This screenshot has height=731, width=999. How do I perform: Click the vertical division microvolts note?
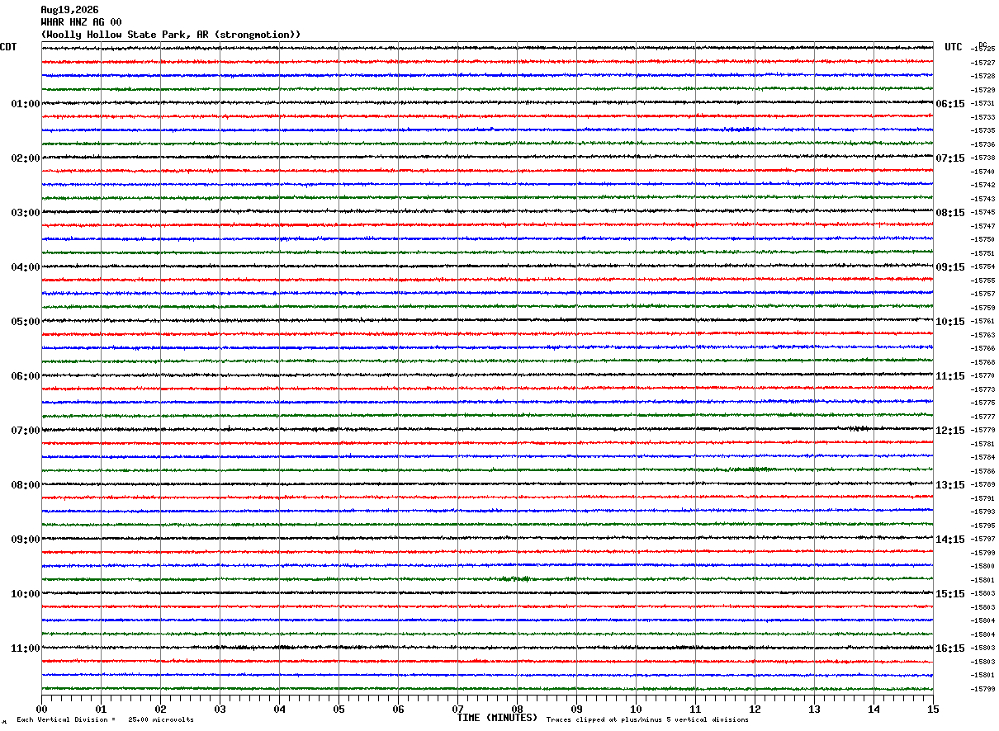(x=105, y=719)
